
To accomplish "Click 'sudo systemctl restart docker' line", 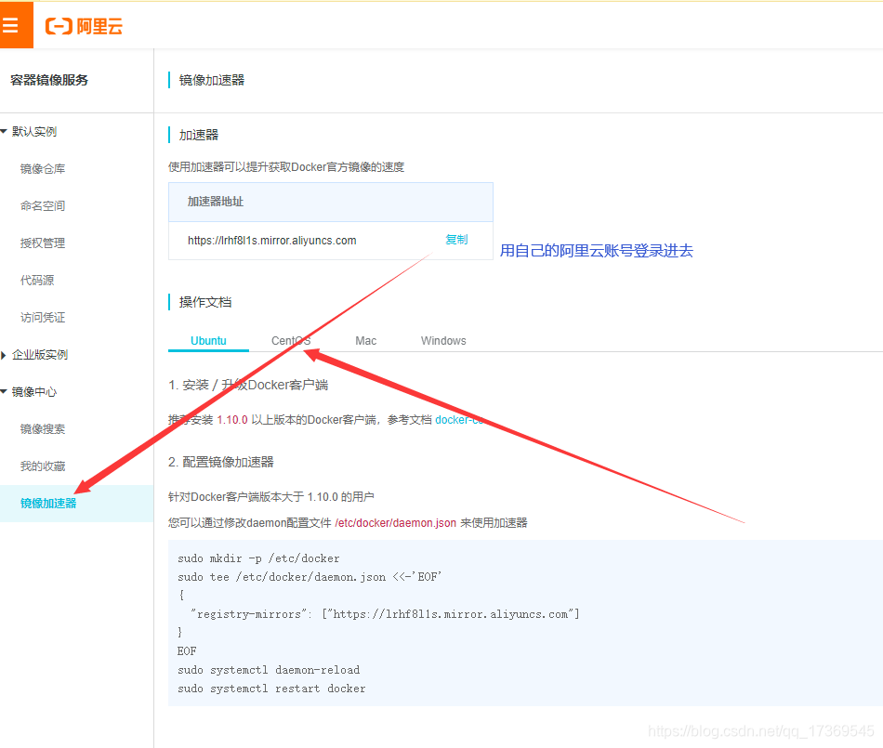I will click(271, 689).
